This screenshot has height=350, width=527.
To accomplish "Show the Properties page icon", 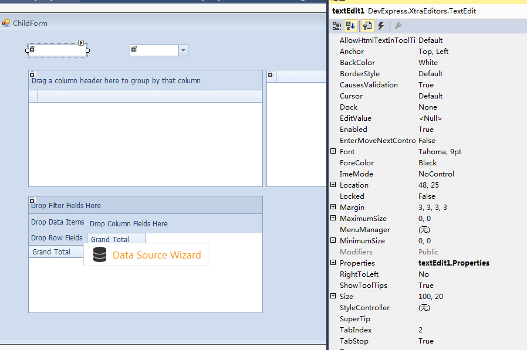I will (x=367, y=26).
